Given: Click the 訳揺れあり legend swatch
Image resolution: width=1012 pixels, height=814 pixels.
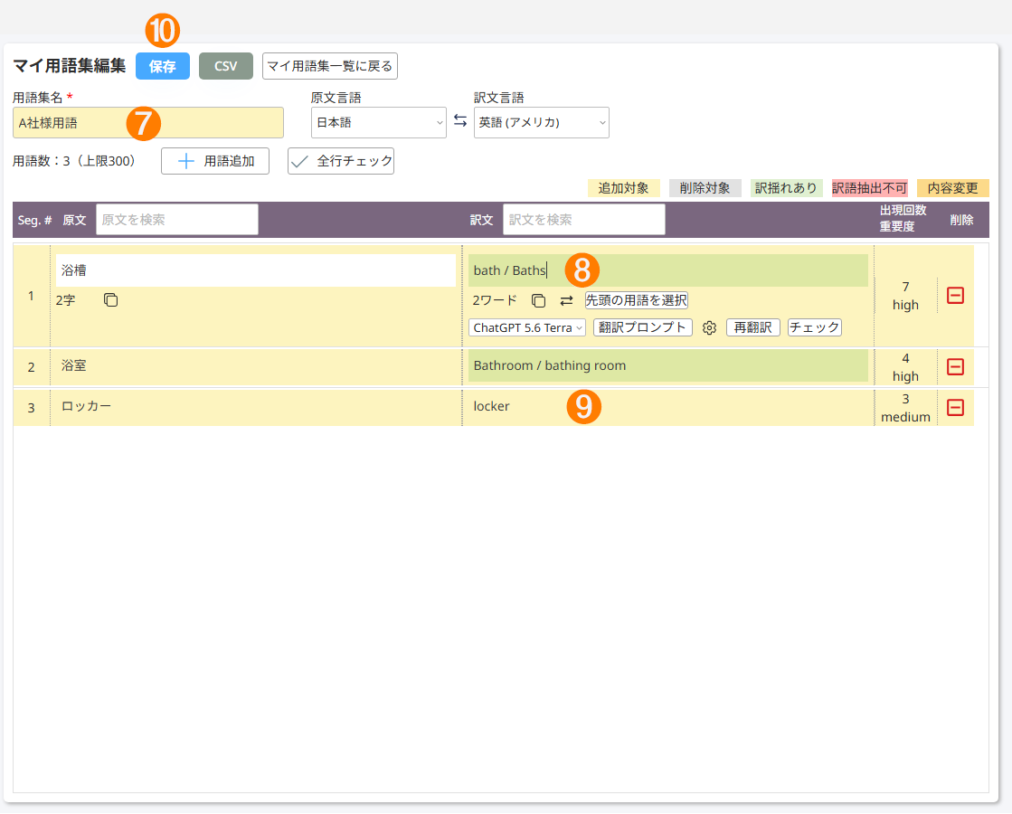Looking at the screenshot, I should click(786, 188).
